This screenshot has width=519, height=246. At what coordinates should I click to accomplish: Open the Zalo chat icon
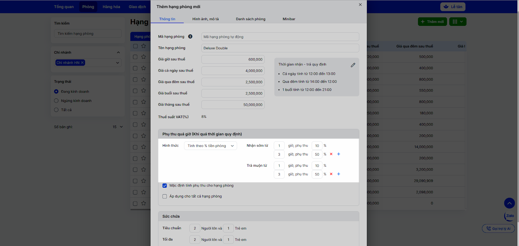pyautogui.click(x=509, y=216)
